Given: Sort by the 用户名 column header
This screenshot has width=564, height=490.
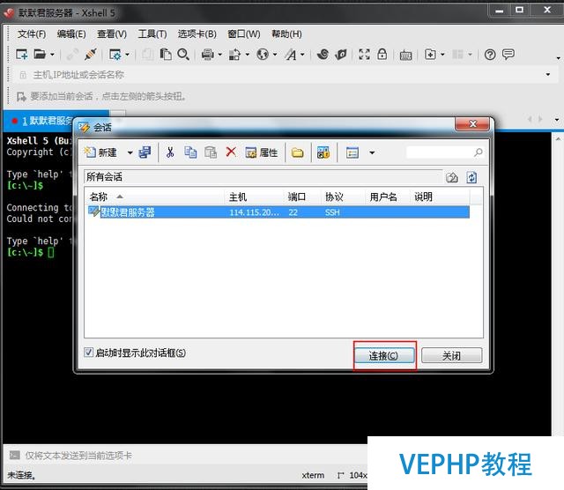Looking at the screenshot, I should pyautogui.click(x=387, y=197).
